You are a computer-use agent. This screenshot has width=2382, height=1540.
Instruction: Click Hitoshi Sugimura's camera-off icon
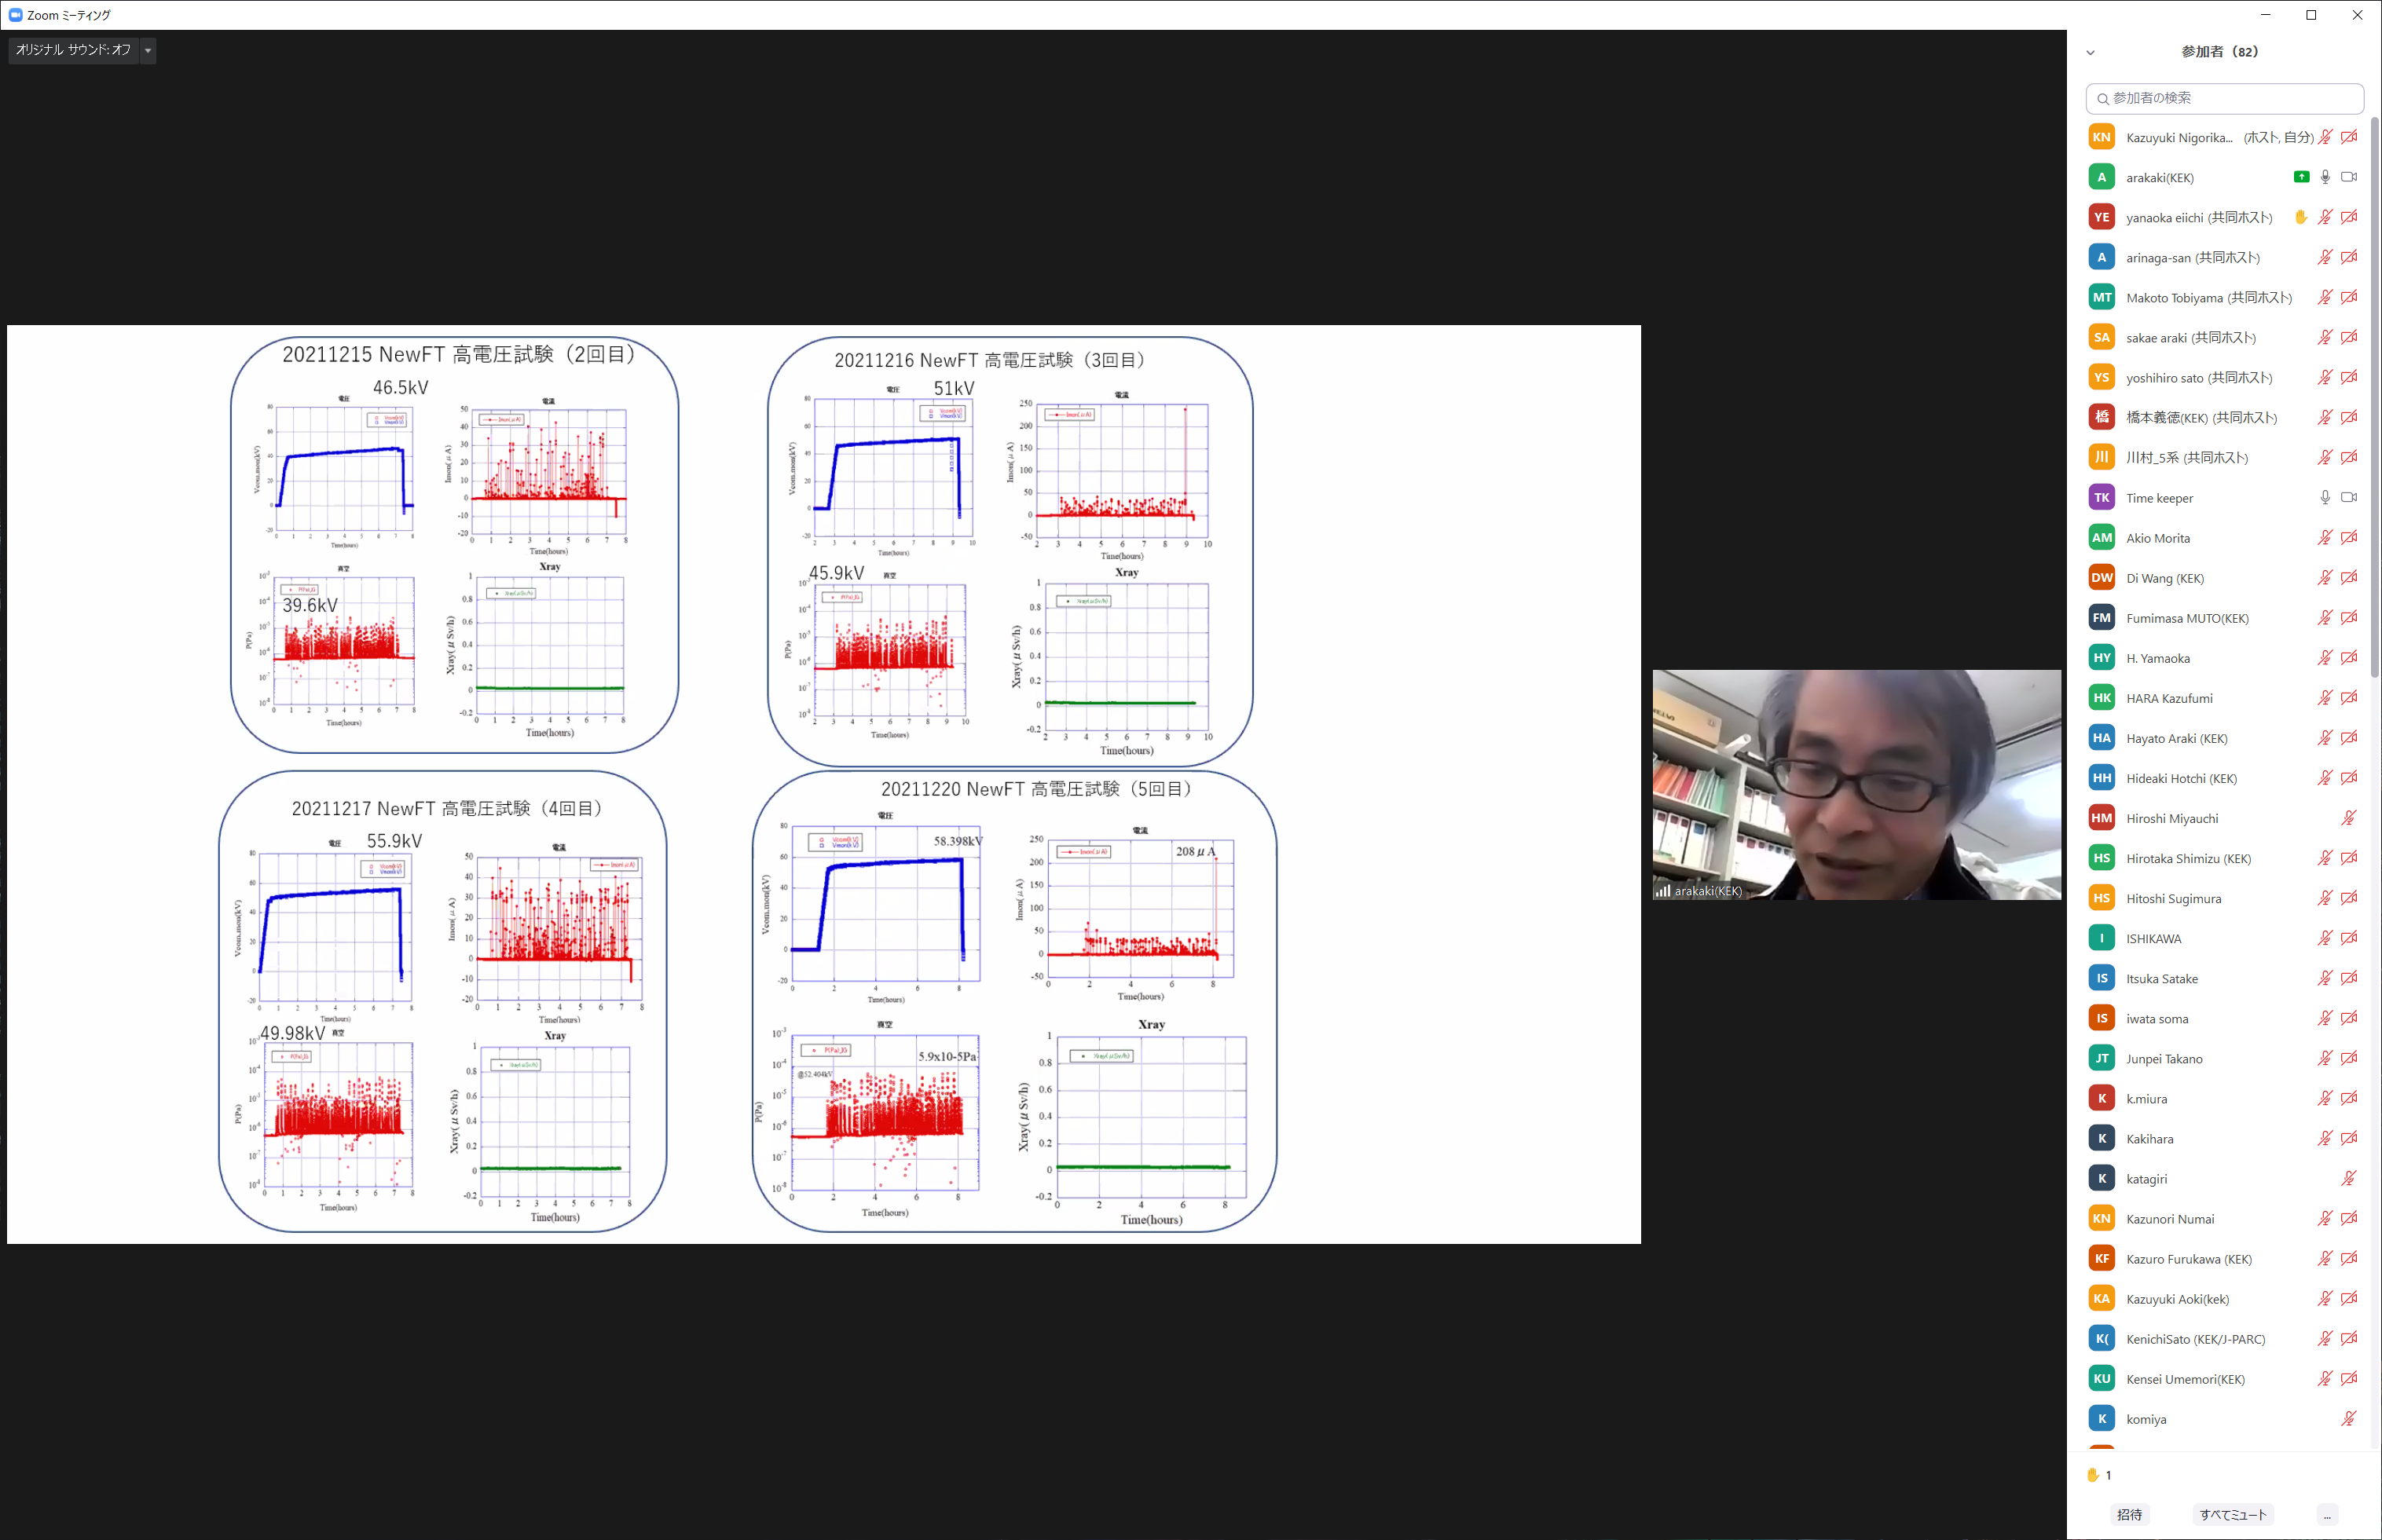pyautogui.click(x=2349, y=898)
